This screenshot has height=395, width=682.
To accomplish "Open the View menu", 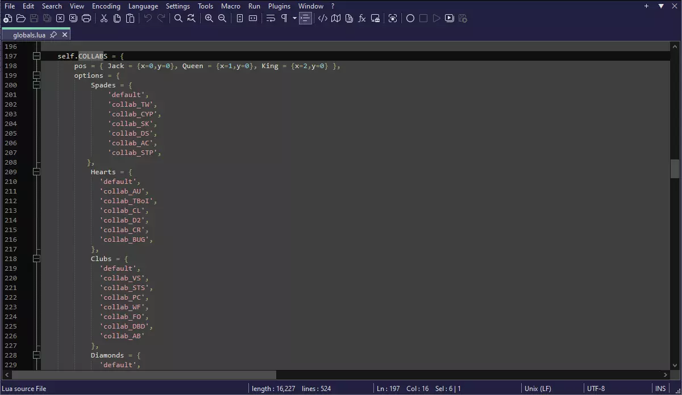I will 77,6.
